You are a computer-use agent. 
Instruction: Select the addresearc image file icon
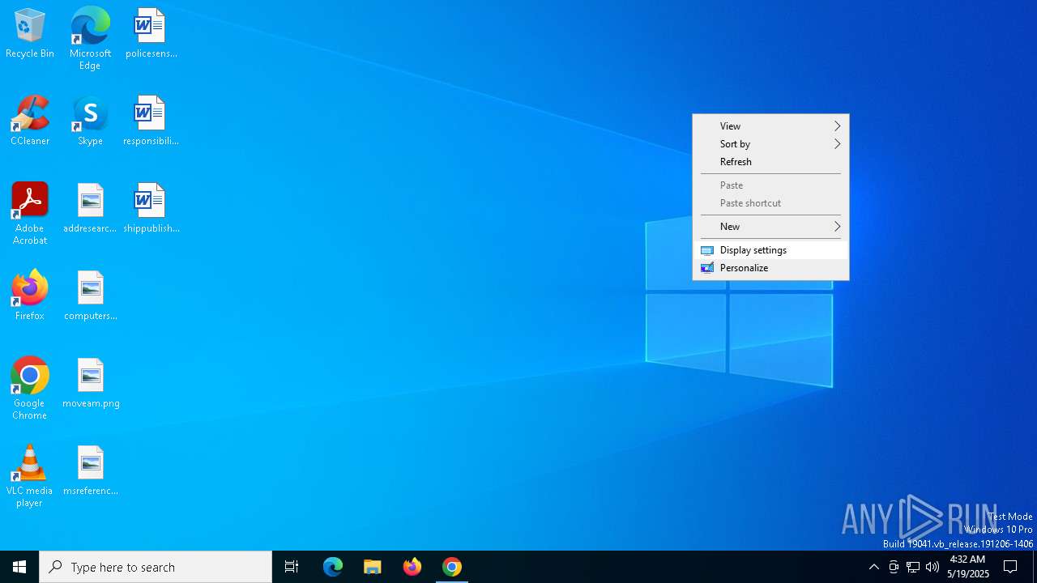tap(90, 209)
